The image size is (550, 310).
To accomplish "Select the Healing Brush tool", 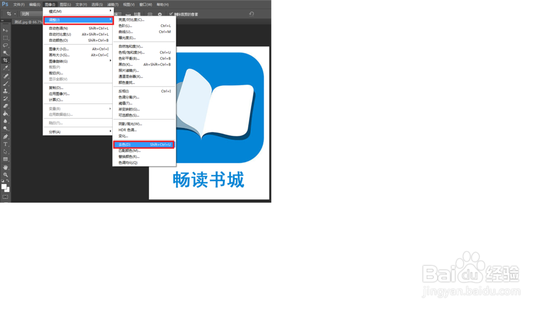I will click(x=5, y=76).
